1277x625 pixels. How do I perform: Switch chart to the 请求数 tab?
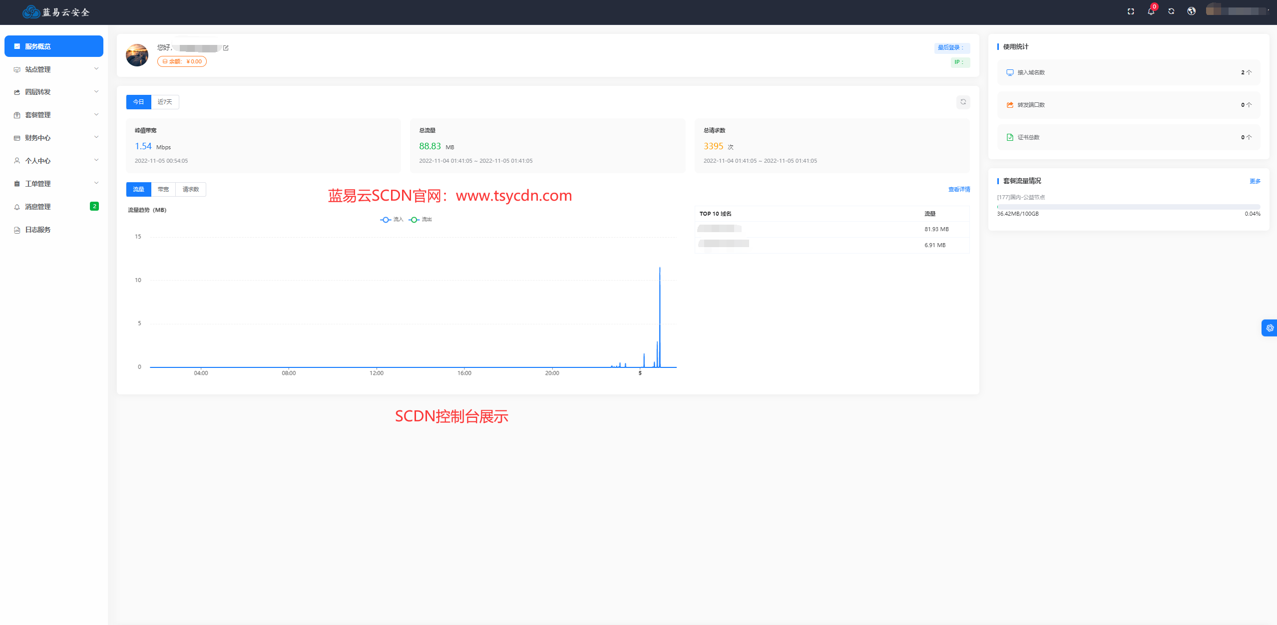pyautogui.click(x=191, y=189)
